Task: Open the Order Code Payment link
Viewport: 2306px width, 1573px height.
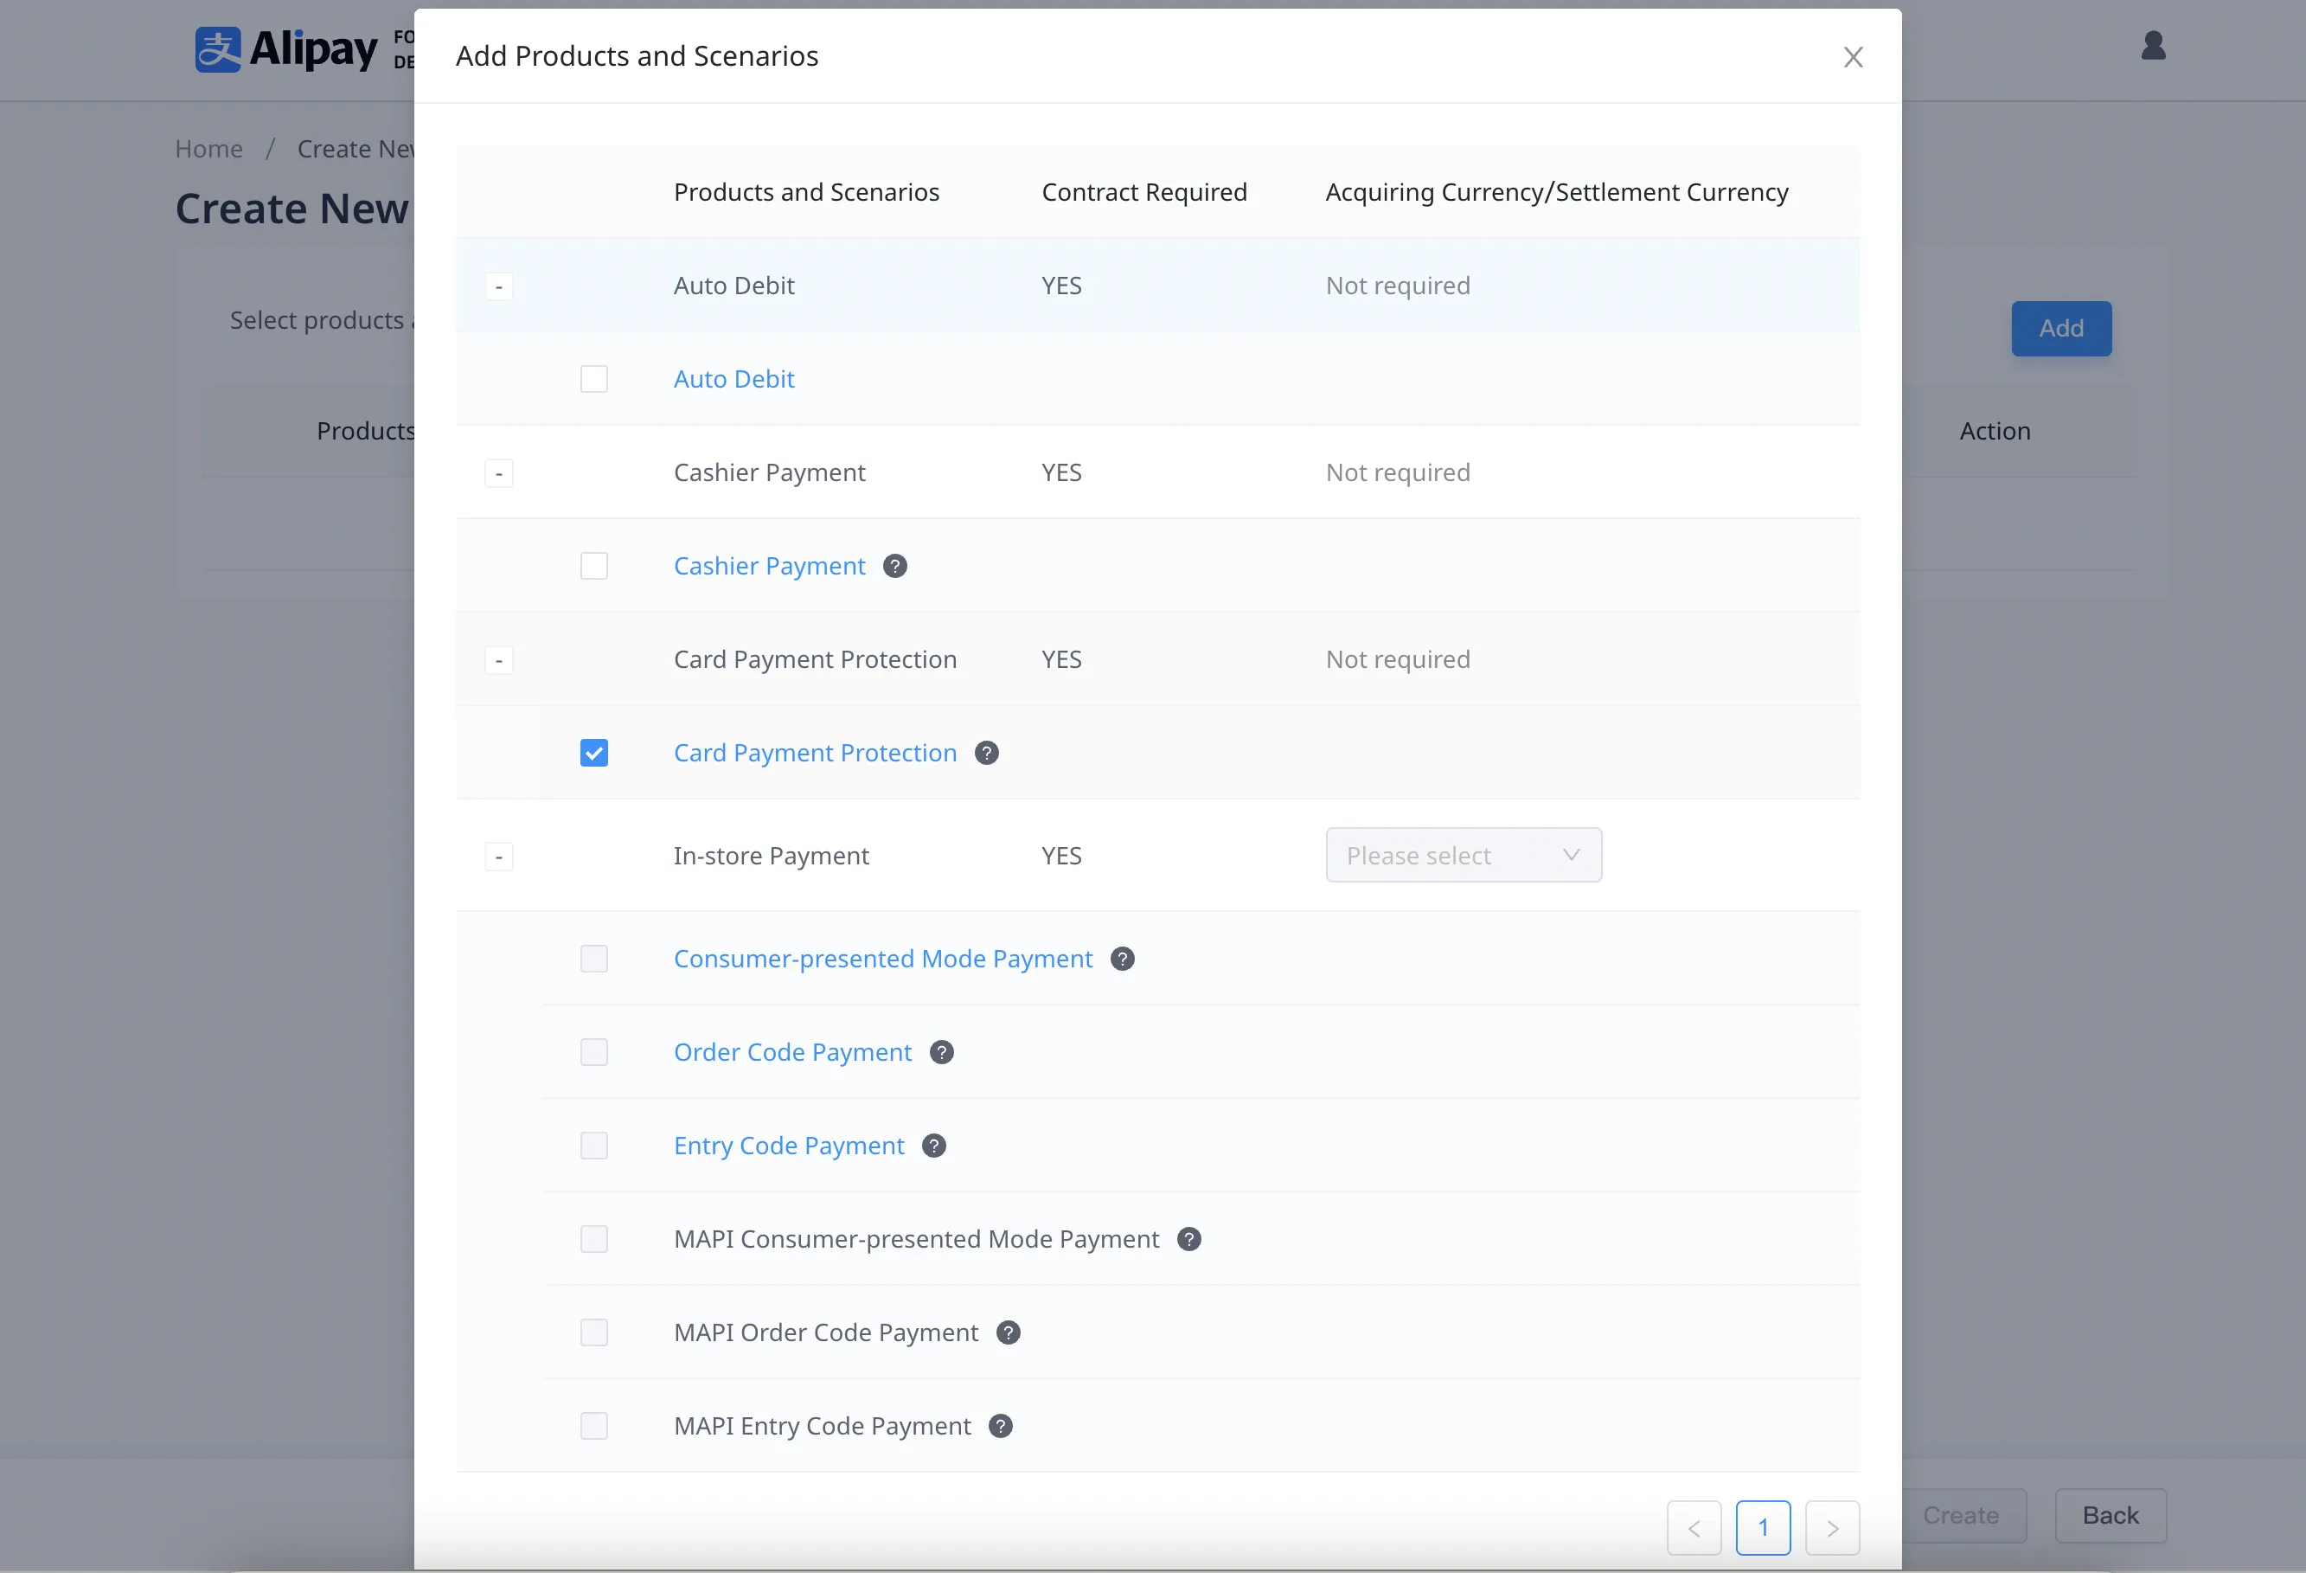Action: [x=791, y=1052]
